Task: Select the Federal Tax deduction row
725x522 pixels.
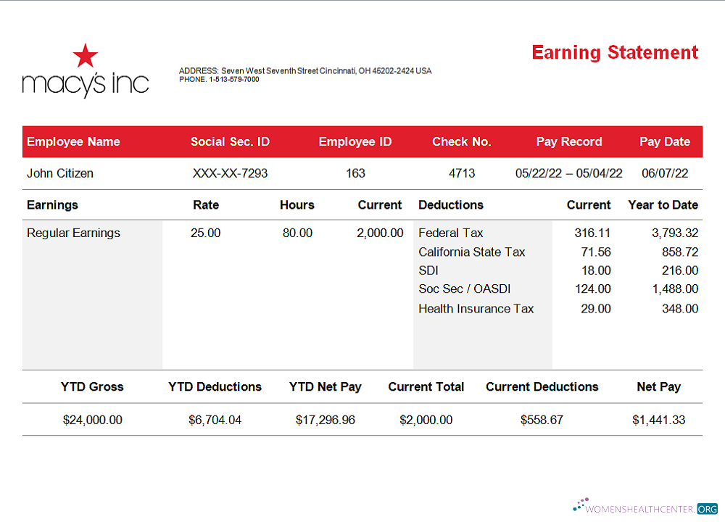Action: 451,233
